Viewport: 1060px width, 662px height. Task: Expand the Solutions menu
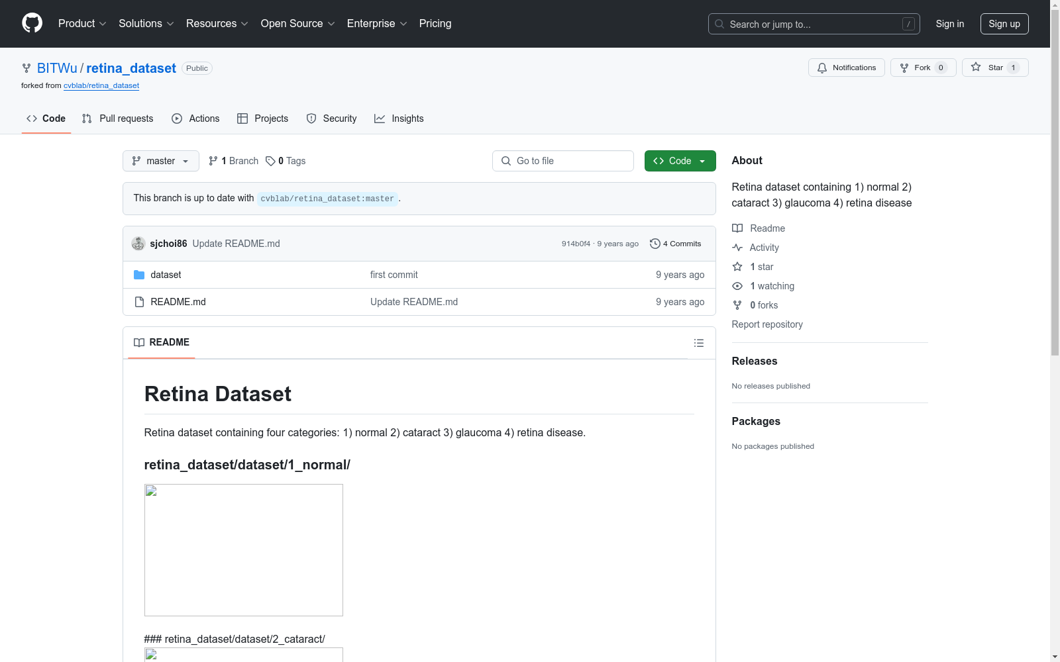pos(146,24)
